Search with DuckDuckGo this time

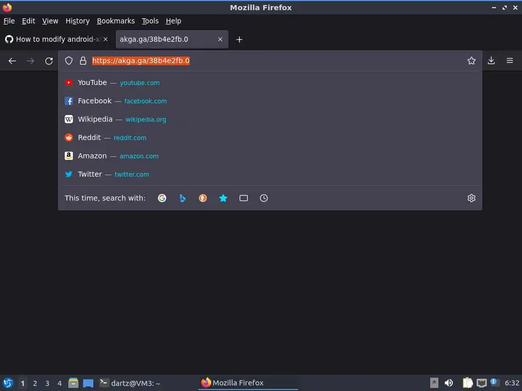tap(203, 198)
